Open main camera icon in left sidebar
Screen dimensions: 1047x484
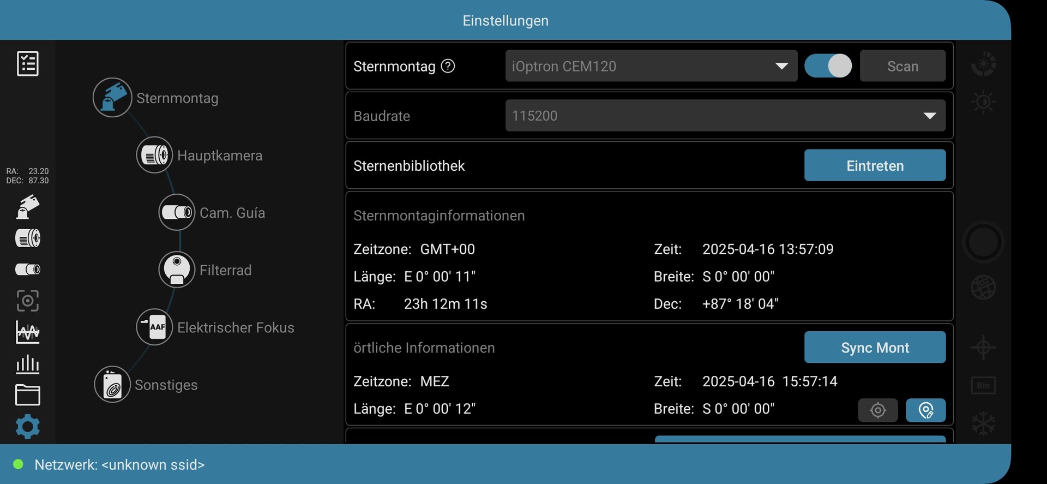pos(28,238)
